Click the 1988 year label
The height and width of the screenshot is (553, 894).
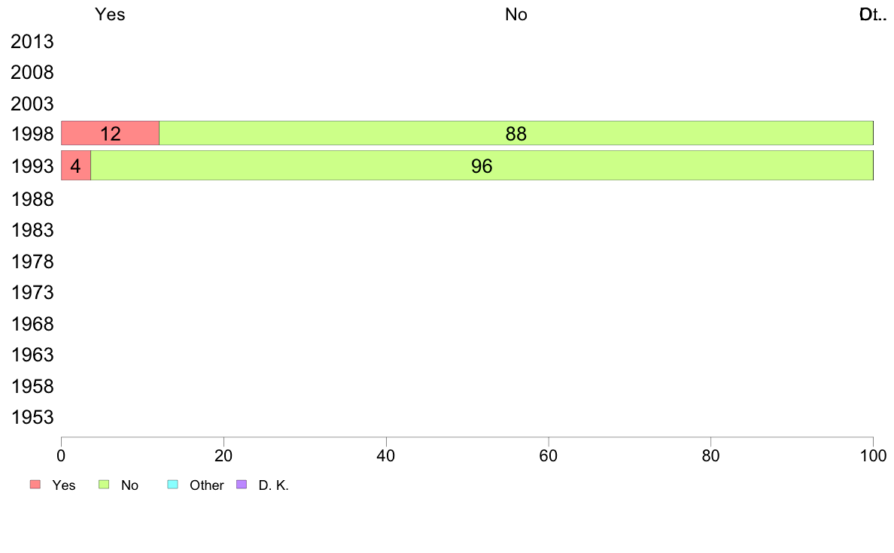(32, 199)
